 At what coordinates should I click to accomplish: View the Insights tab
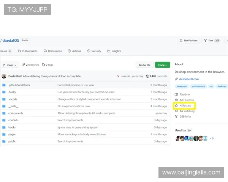pyautogui.click(x=114, y=51)
